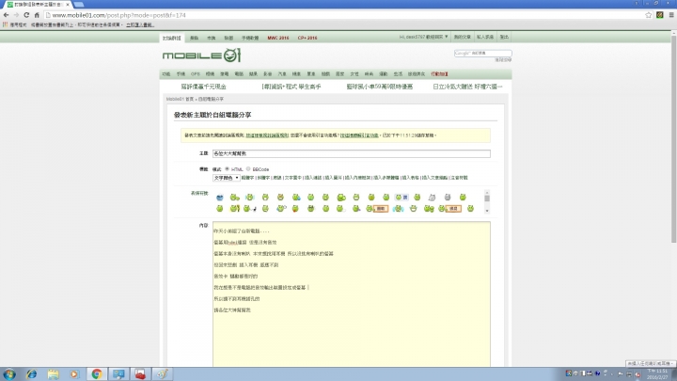The image size is (677, 381).
Task: Click the MWC 2016 nav item
Action: click(278, 38)
